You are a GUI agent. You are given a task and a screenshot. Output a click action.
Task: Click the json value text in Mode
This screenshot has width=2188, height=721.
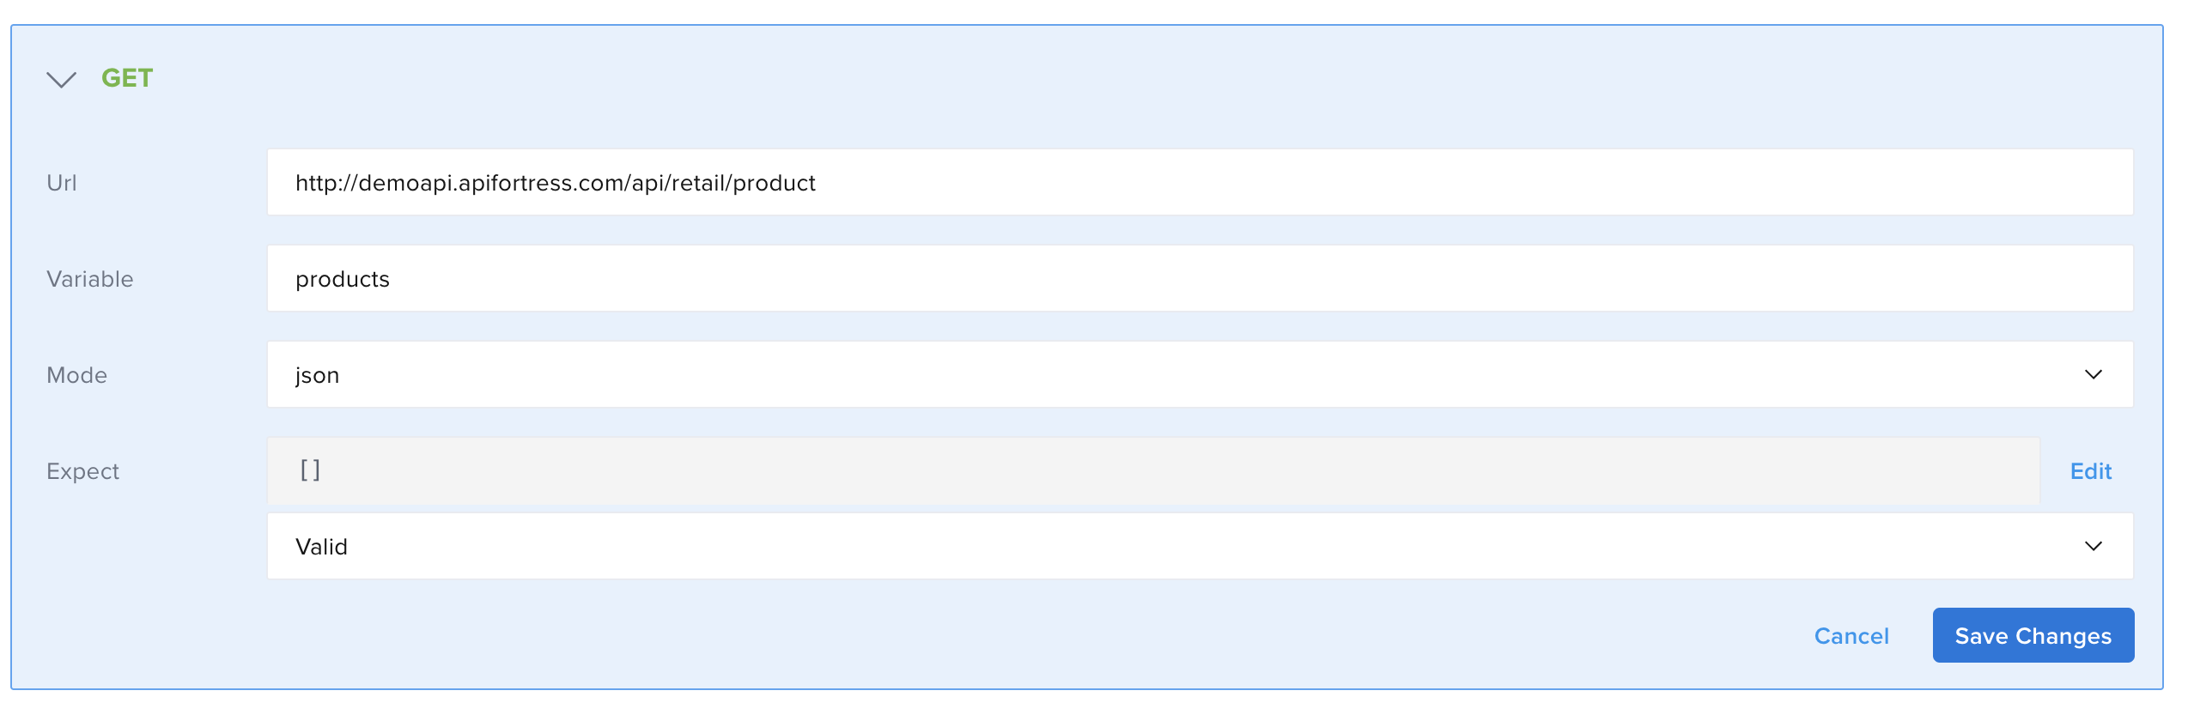click(x=318, y=375)
